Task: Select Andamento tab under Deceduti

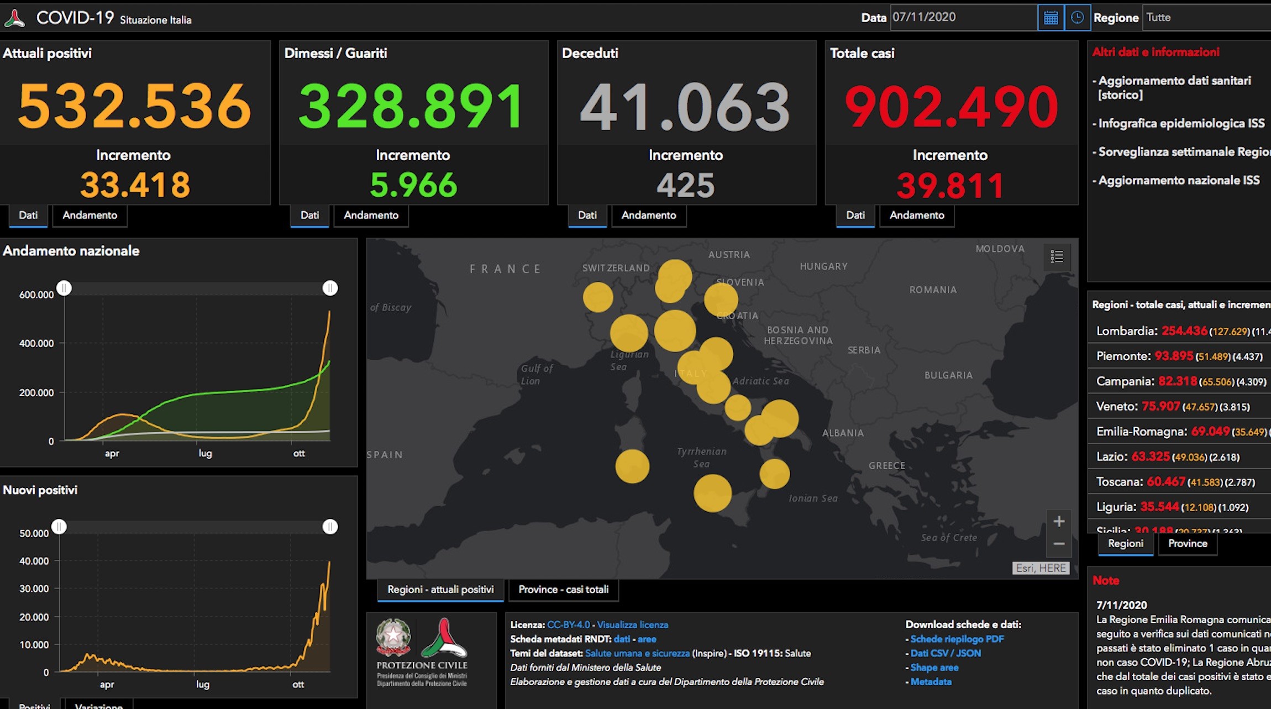Action: click(x=649, y=216)
